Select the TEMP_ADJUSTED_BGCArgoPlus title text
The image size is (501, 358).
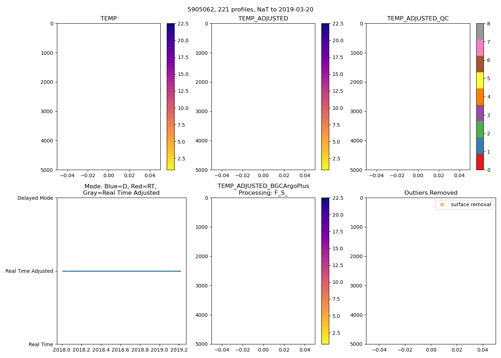[263, 186]
